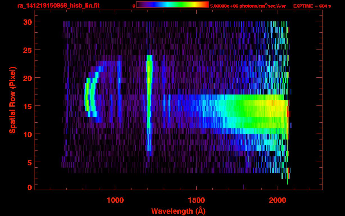Click the bright vertical emission line near 1216 Å
Viewport: 345px width, 216px height.
(x=149, y=105)
